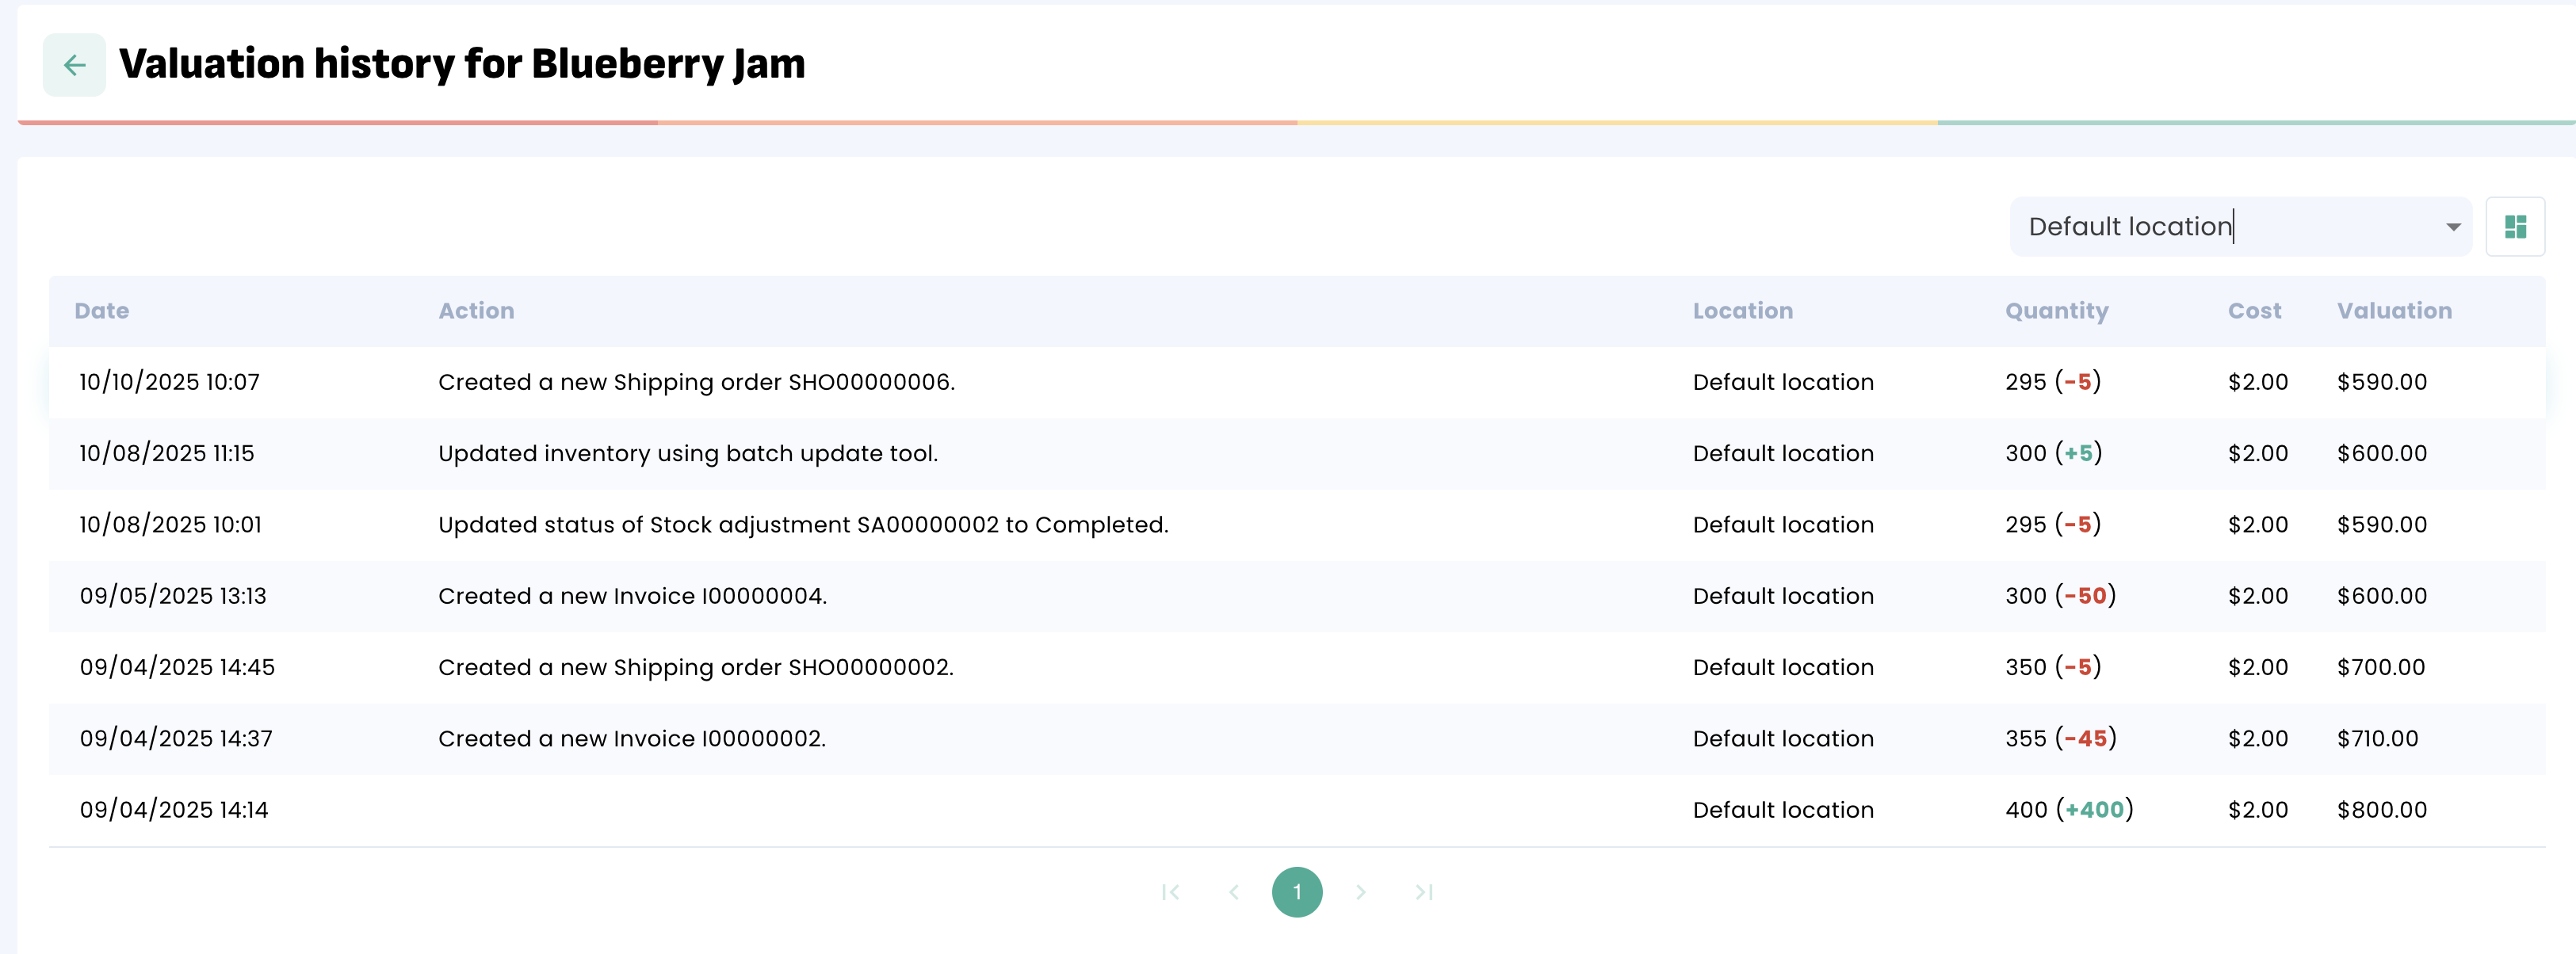Expand the location dropdown arrow
The height and width of the screenshot is (954, 2576).
(x=2453, y=227)
